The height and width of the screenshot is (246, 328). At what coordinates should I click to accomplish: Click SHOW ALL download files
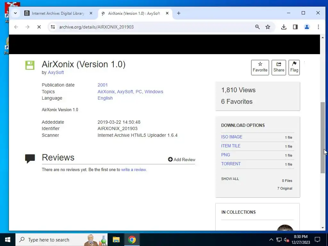pyautogui.click(x=230, y=179)
